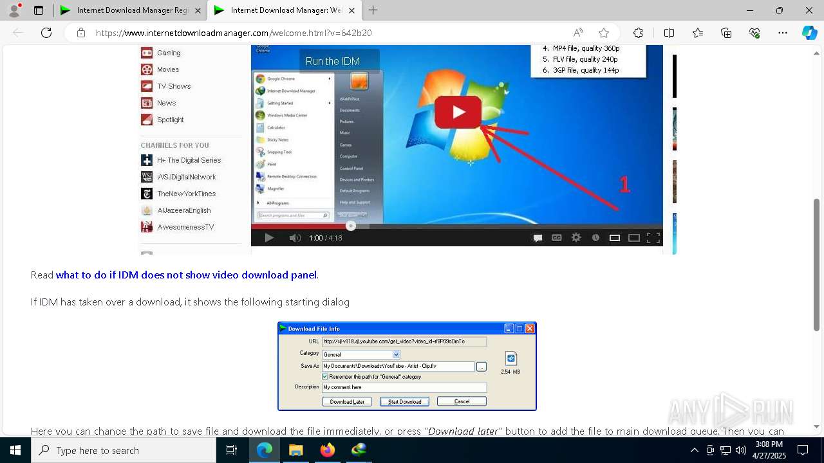
Task: View site information lock icon
Action: [81, 33]
